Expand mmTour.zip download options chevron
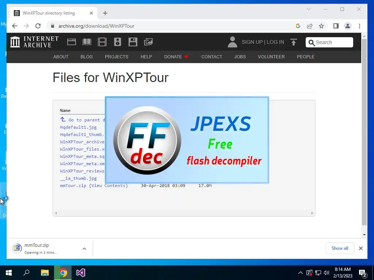Viewport: 374px width, 280px height. tap(84, 249)
